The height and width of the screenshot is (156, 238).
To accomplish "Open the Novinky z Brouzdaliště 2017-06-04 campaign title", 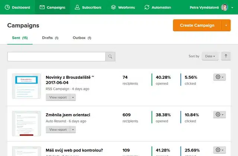I will click(x=70, y=80).
